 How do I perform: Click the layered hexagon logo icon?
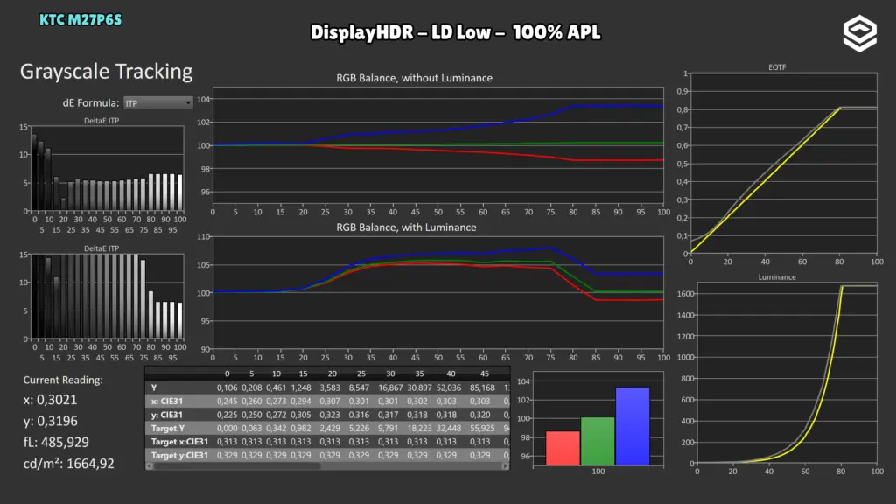(x=859, y=34)
